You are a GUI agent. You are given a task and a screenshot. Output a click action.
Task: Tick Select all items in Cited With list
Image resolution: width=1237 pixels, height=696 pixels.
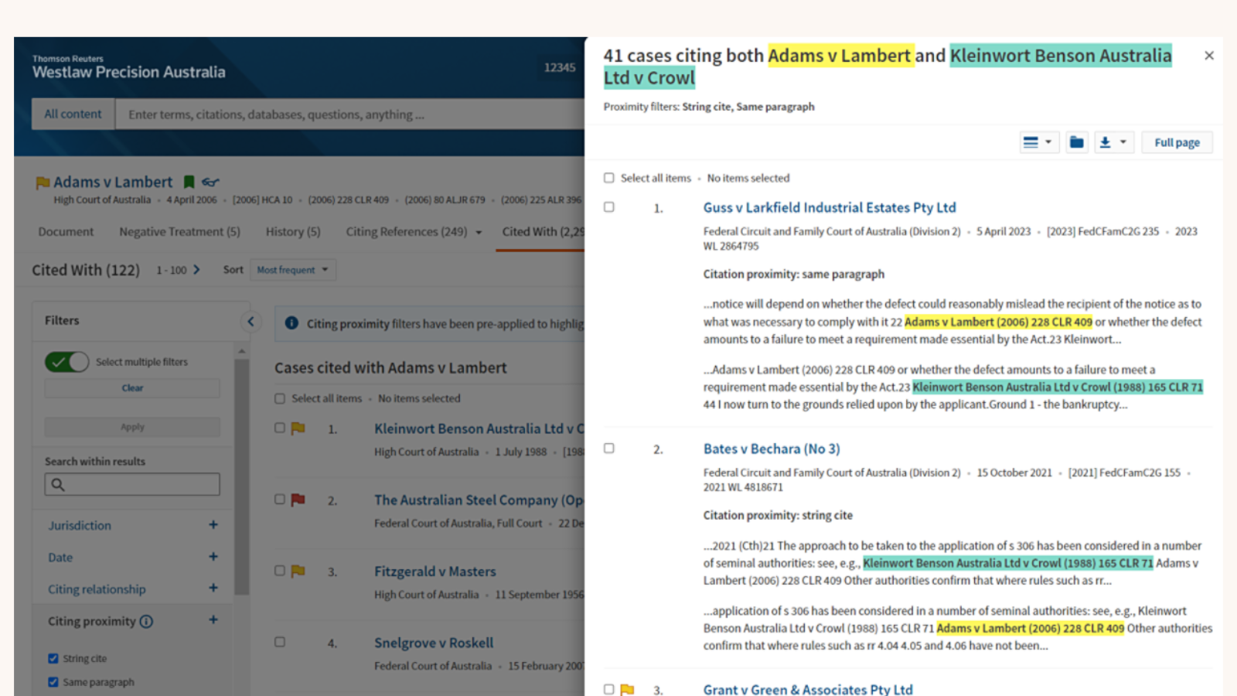[x=280, y=399]
